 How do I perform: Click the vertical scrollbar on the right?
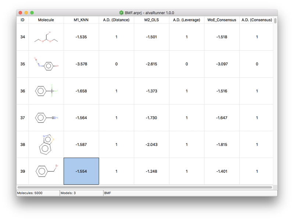coord(275,21)
